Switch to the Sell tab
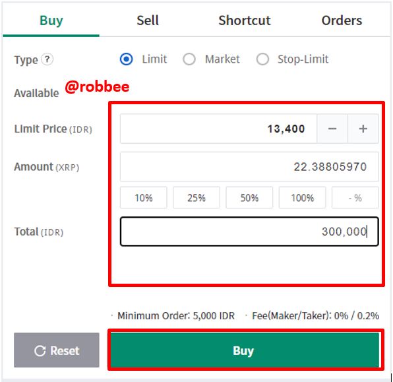393x382 pixels. (x=148, y=20)
